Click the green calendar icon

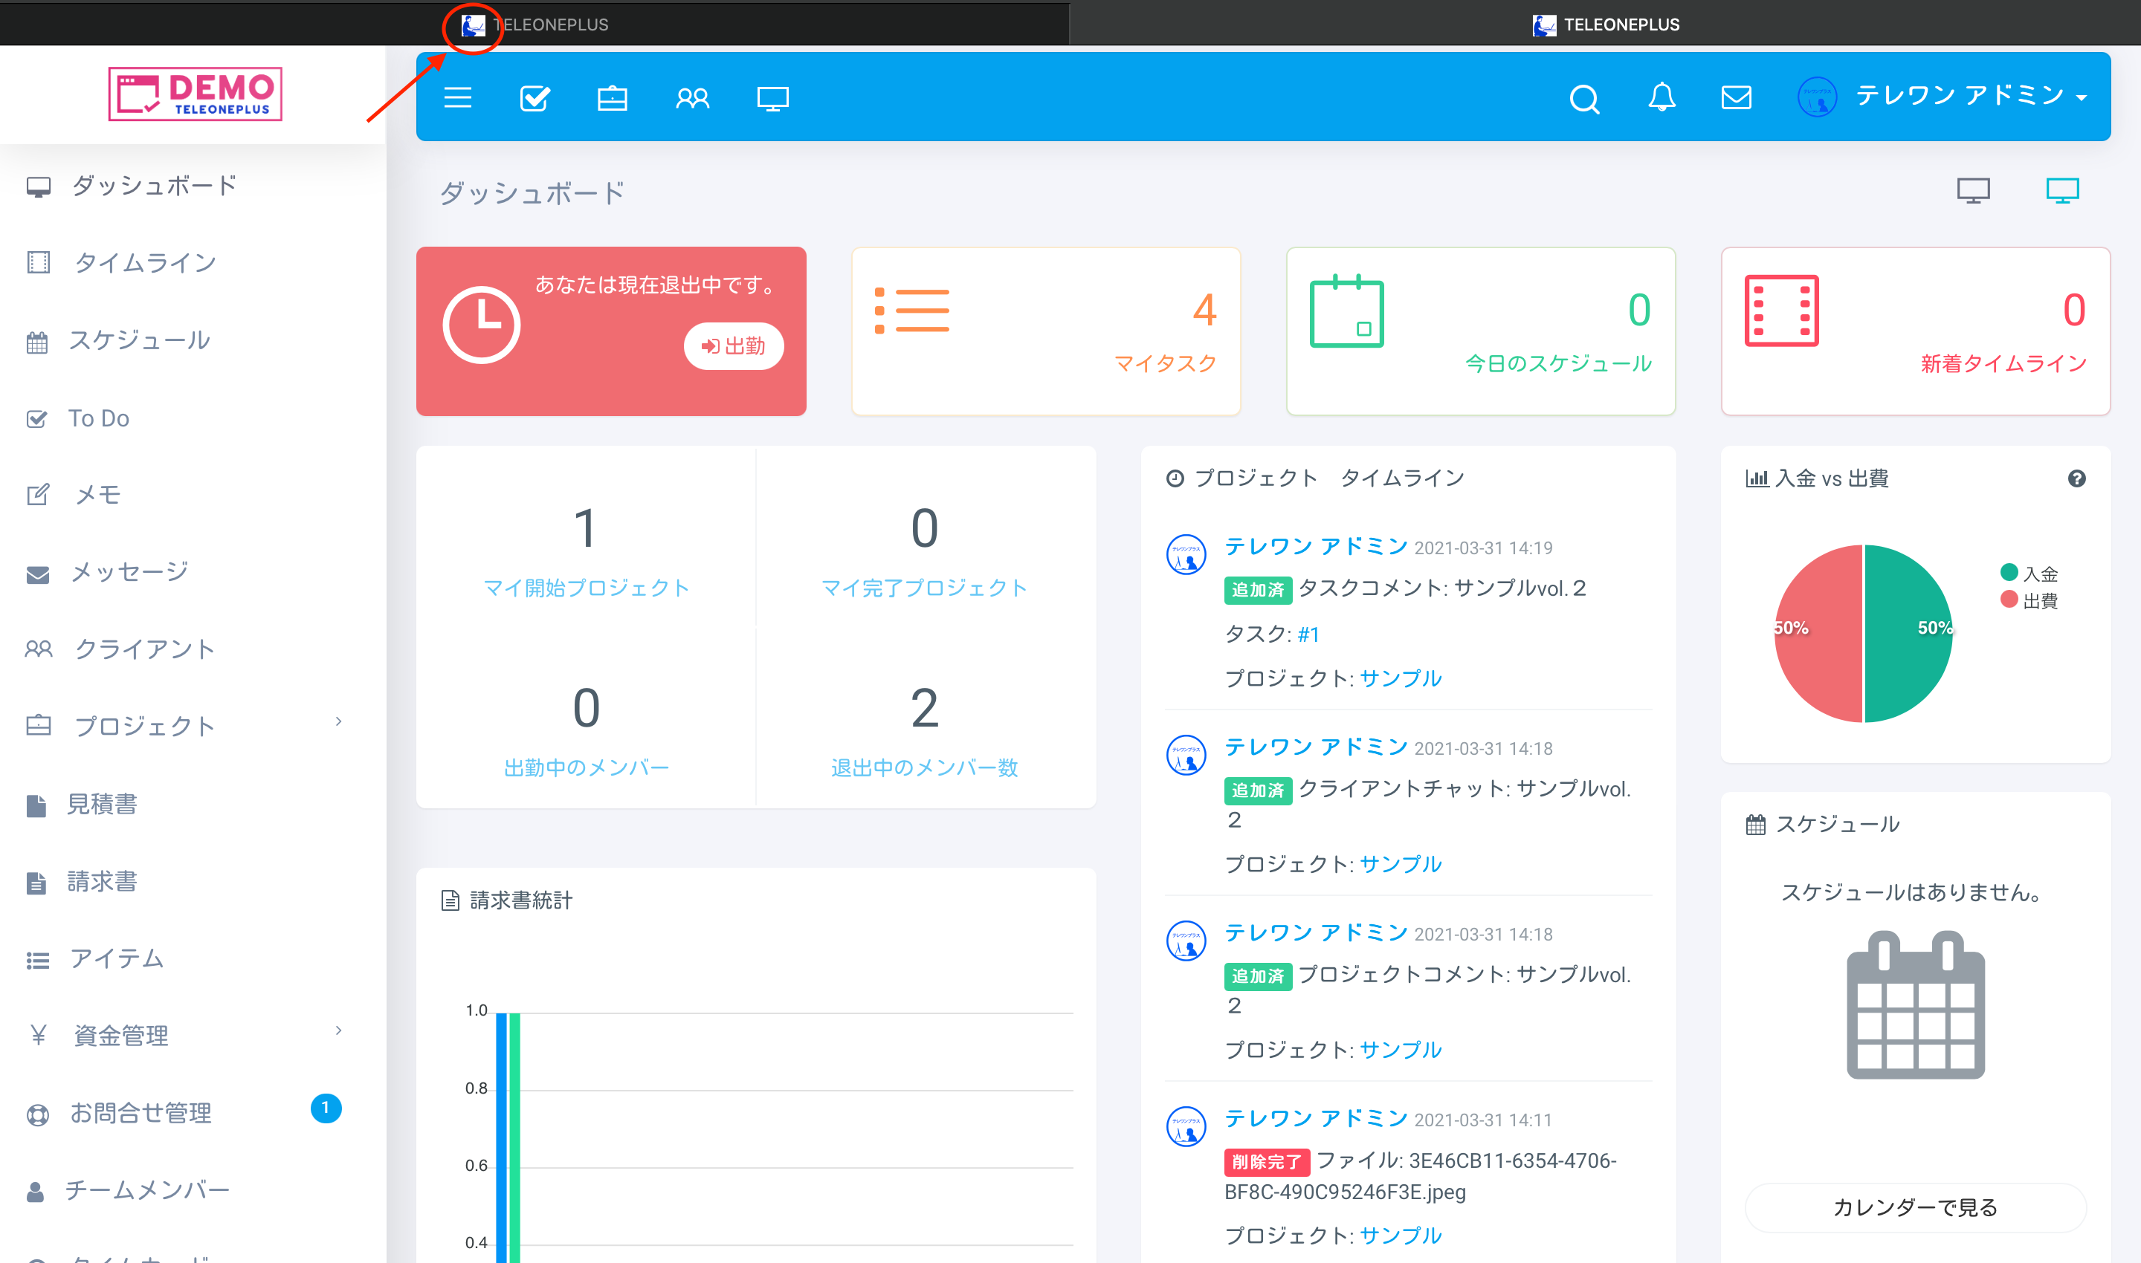click(1346, 311)
